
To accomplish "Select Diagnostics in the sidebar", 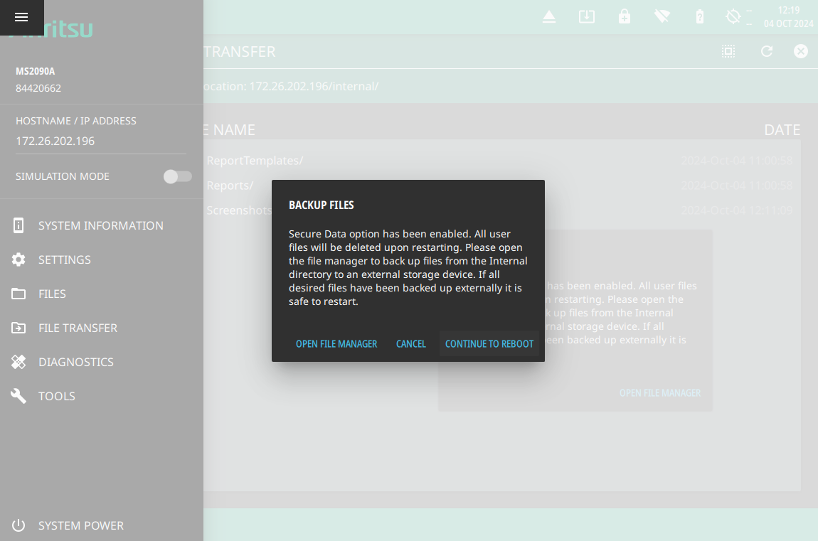I will (x=75, y=362).
